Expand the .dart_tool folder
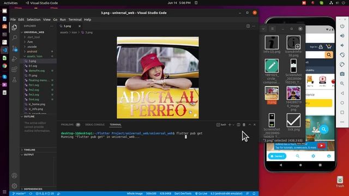349x196 pixels. pos(34,37)
